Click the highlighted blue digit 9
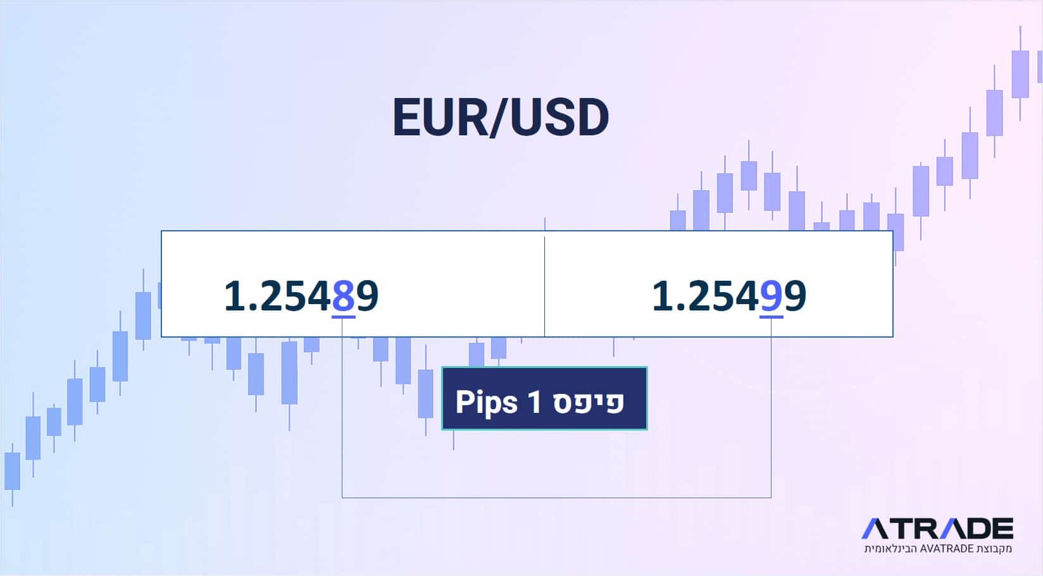The width and height of the screenshot is (1043, 576). pyautogui.click(x=771, y=296)
